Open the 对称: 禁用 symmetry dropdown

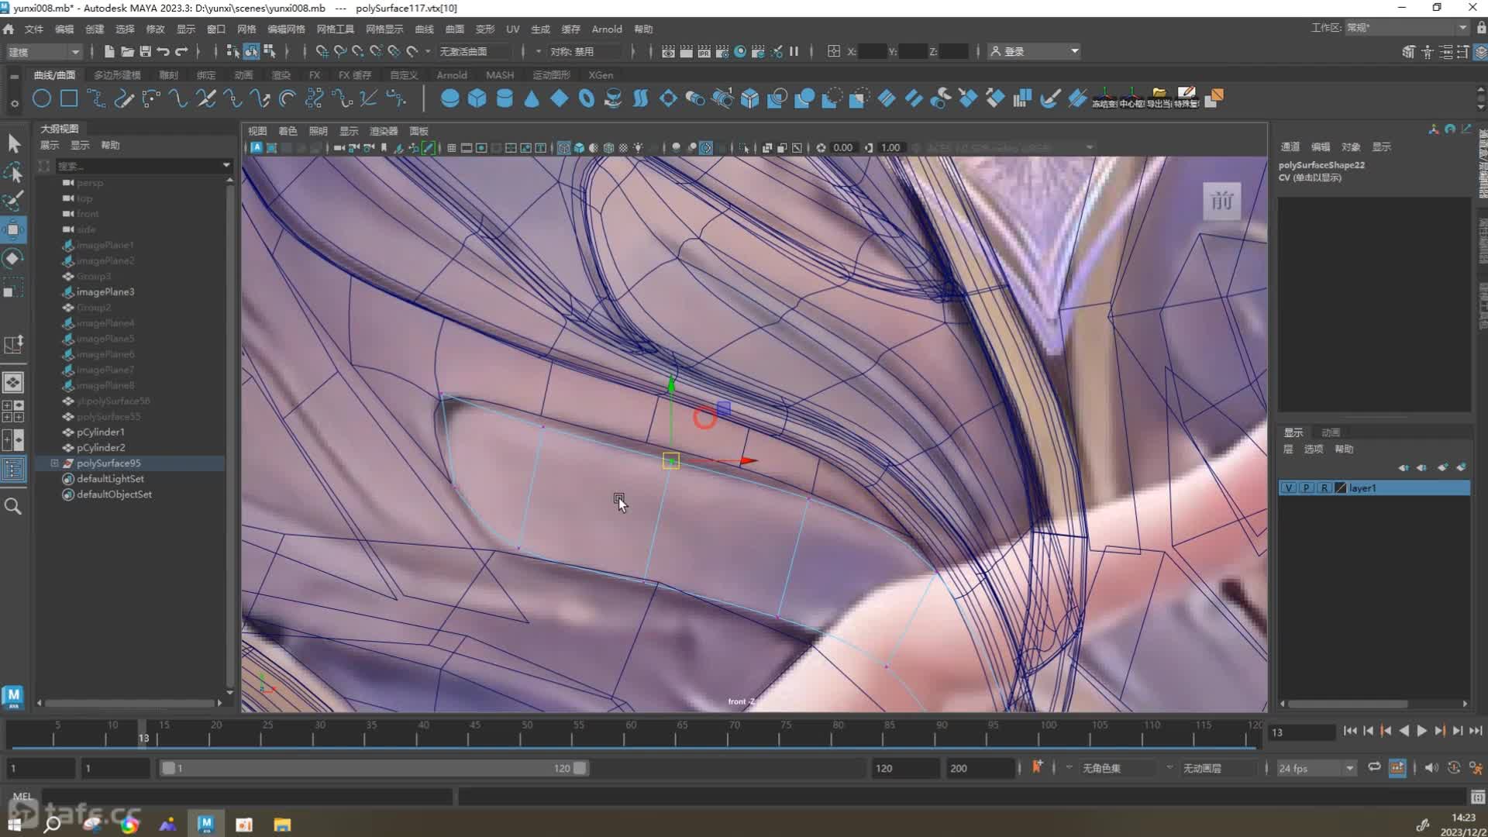pos(586,52)
